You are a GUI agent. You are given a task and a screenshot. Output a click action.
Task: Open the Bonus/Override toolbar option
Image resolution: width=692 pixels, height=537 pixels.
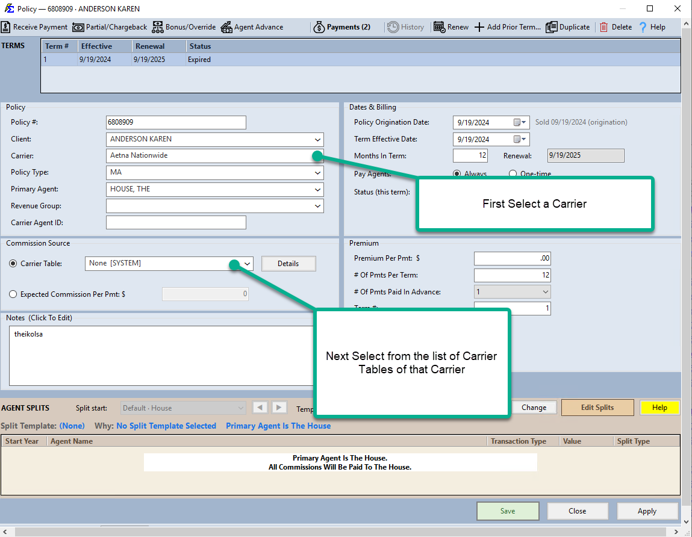tap(184, 27)
